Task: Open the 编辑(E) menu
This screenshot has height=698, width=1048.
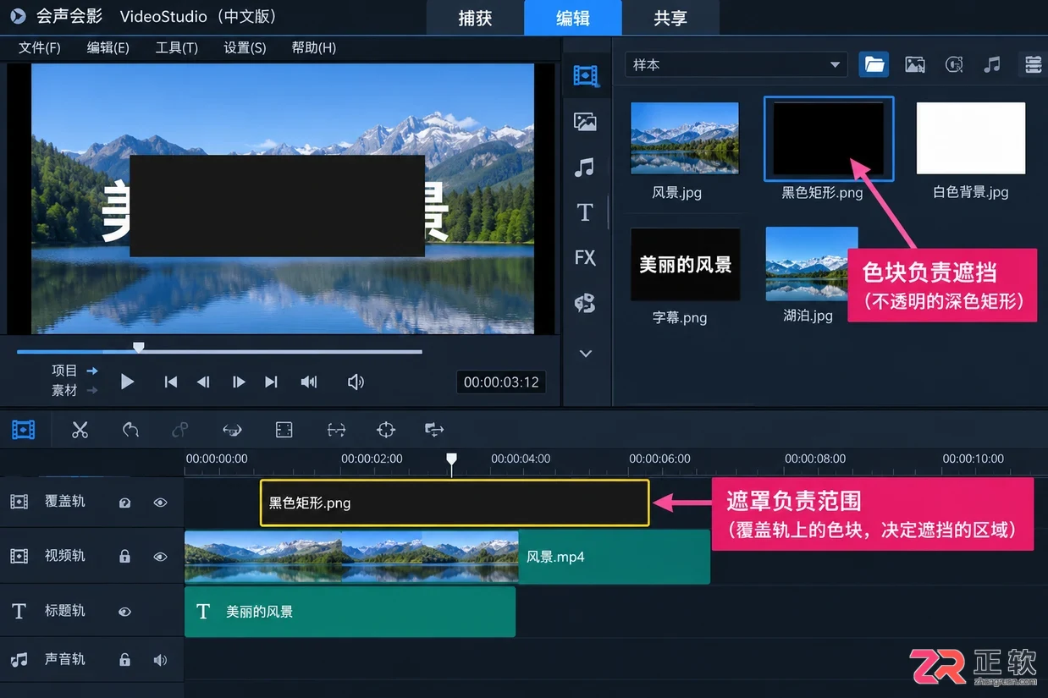Action: (x=108, y=47)
